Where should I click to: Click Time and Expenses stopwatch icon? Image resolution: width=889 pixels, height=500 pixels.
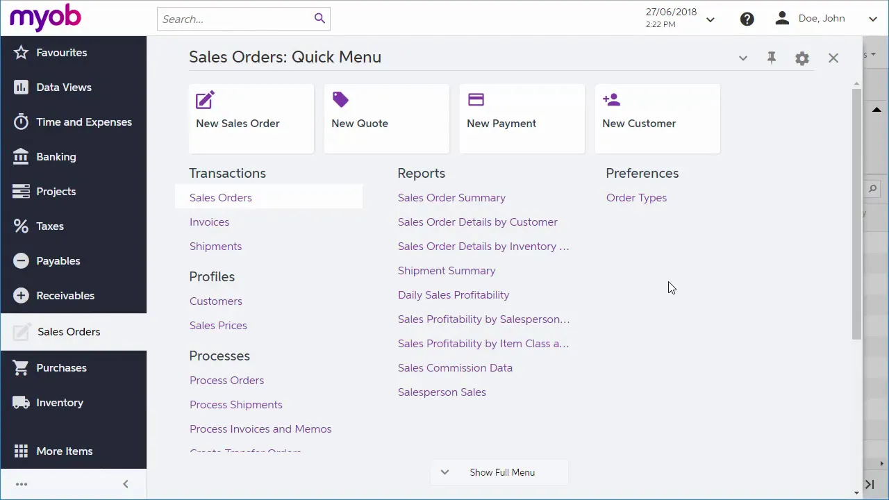[x=21, y=122]
